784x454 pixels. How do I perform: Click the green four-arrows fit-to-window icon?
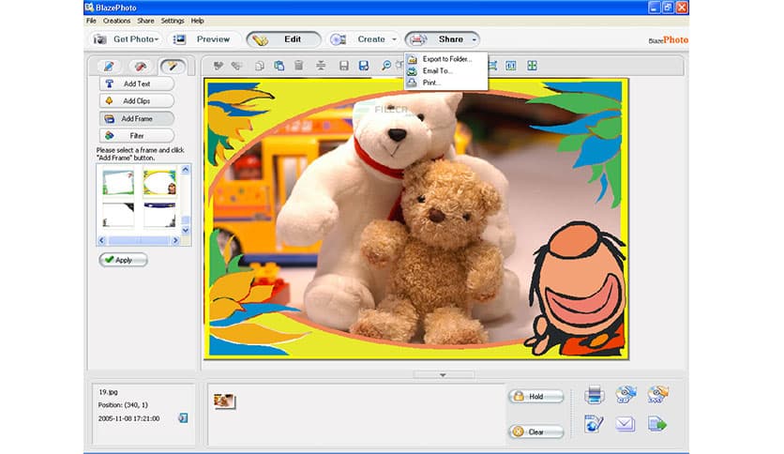pyautogui.click(x=532, y=66)
